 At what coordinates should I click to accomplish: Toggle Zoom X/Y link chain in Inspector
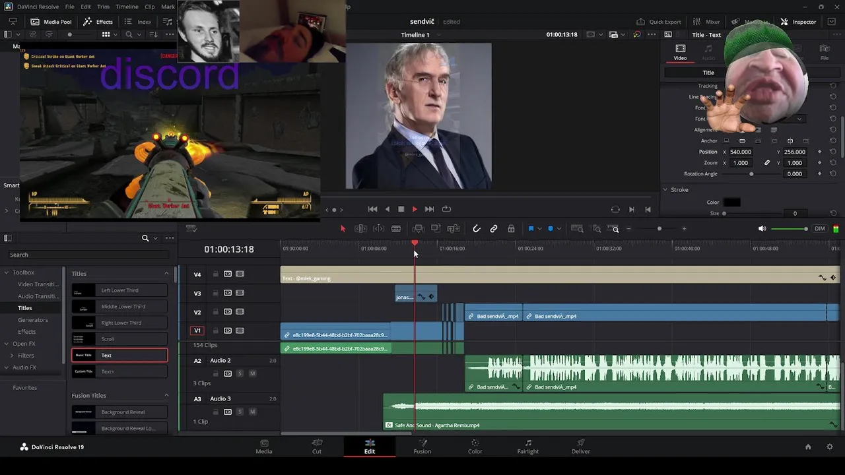click(x=767, y=163)
